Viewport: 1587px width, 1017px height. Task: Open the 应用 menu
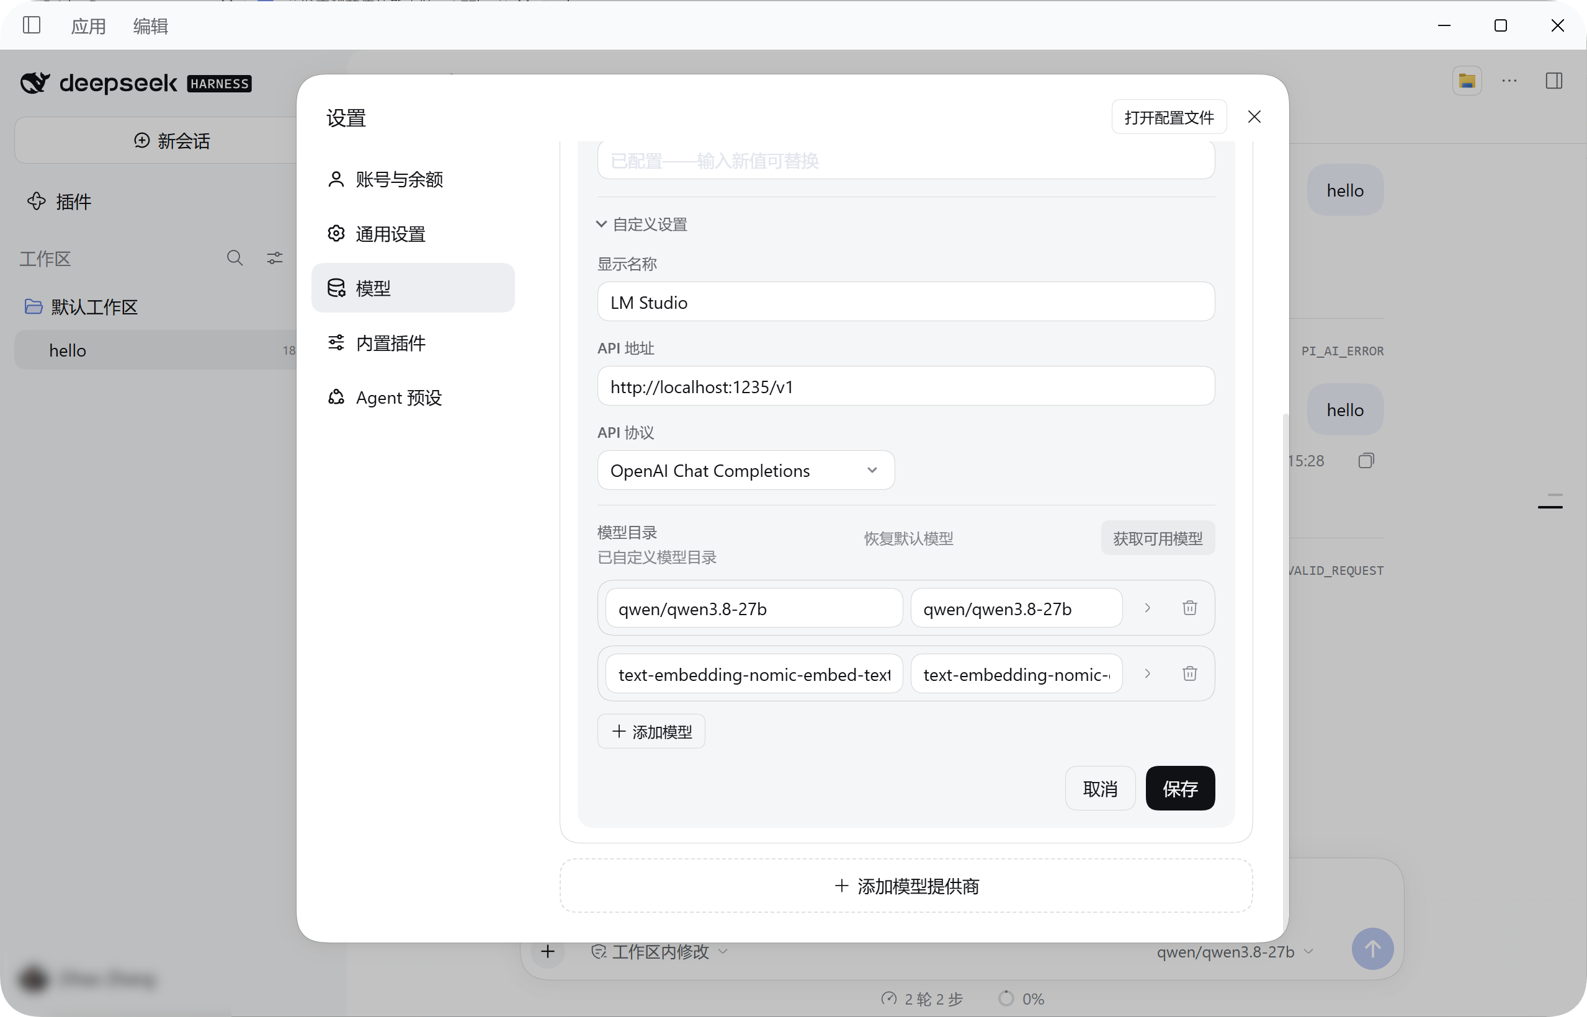tap(88, 26)
